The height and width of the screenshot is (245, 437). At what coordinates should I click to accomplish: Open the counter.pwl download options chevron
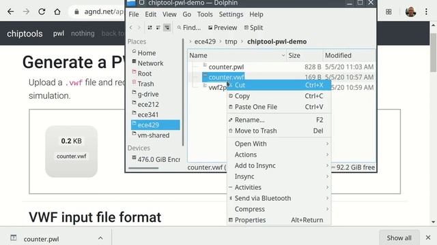click(100, 238)
